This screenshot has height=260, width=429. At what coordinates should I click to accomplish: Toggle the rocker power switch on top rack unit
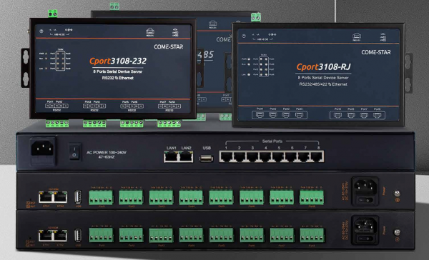(x=74, y=152)
